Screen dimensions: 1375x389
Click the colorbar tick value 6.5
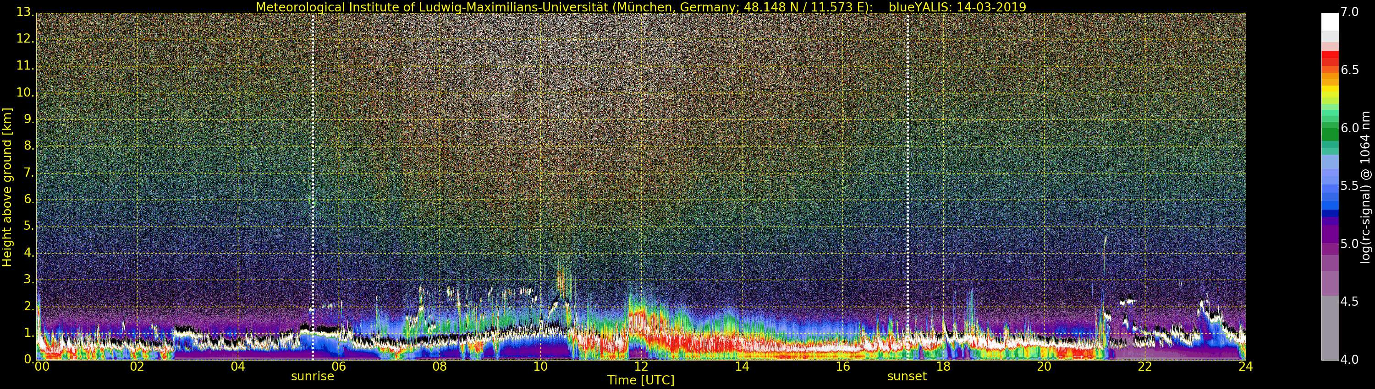pos(1349,70)
